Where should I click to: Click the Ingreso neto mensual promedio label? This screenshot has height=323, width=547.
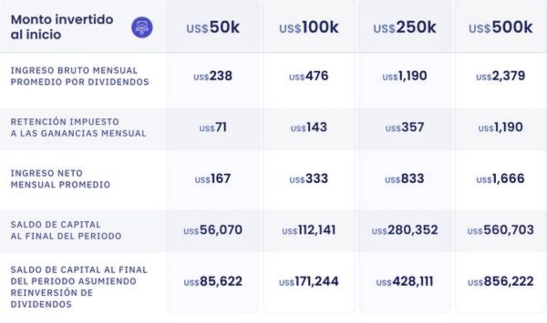60,179
